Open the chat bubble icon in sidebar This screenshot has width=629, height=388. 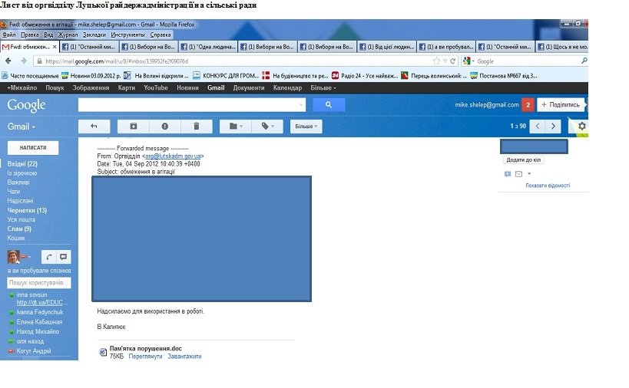64,258
